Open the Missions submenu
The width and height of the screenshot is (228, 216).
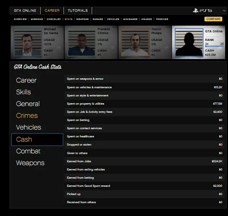37,19
